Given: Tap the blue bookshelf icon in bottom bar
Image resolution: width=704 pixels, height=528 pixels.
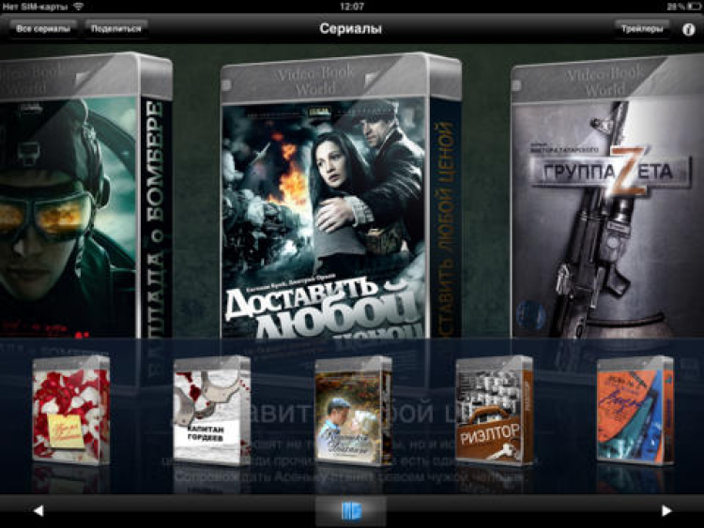Looking at the screenshot, I should tap(351, 511).
